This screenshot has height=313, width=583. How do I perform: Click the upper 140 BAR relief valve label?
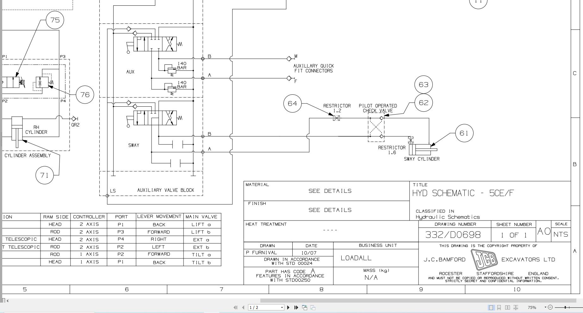182,66
